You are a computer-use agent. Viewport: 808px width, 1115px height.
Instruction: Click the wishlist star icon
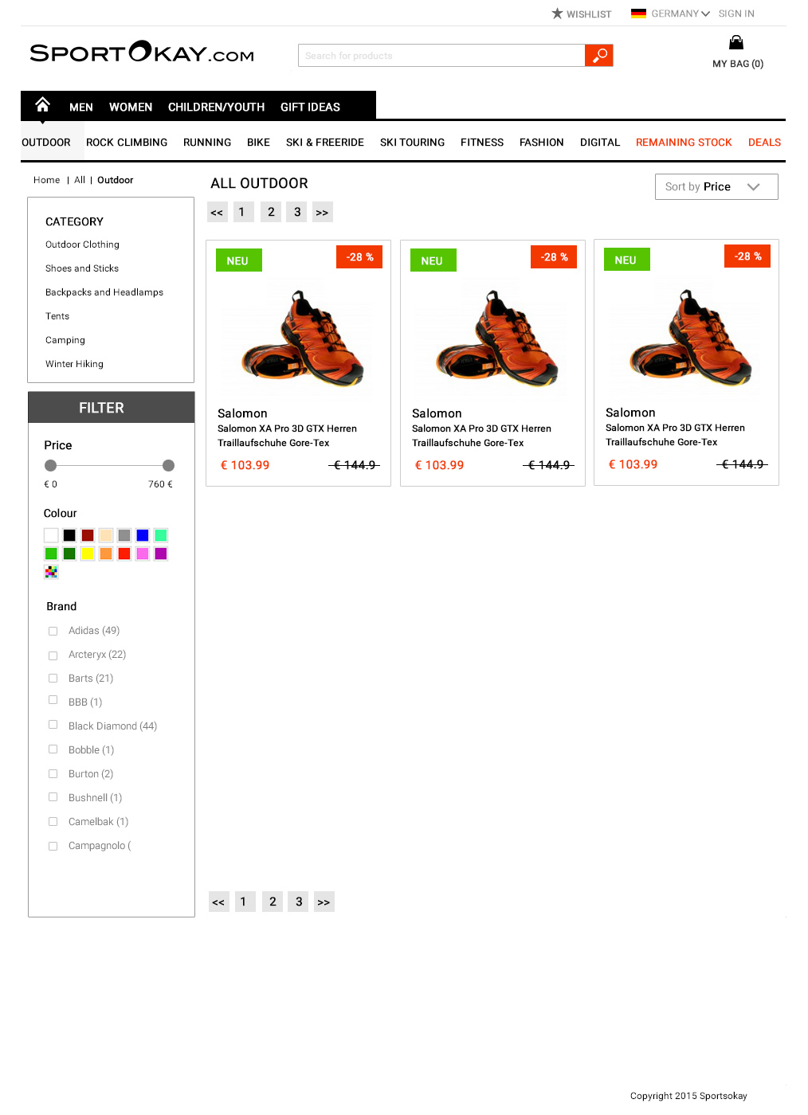[x=557, y=14]
